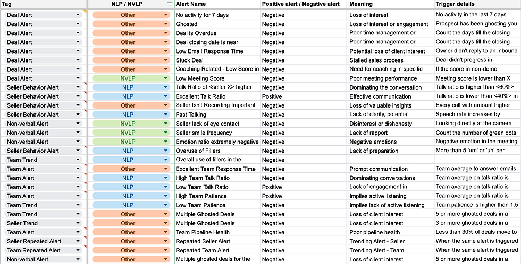Select the Positive alert / Negative alert header
The width and height of the screenshot is (521, 264).
pos(303,4)
